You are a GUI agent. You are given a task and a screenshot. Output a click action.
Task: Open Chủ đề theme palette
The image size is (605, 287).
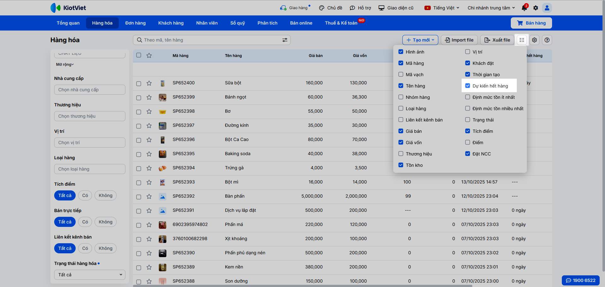click(331, 8)
